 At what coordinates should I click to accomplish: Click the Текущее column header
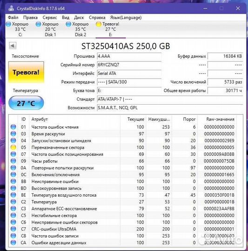pos(133,119)
